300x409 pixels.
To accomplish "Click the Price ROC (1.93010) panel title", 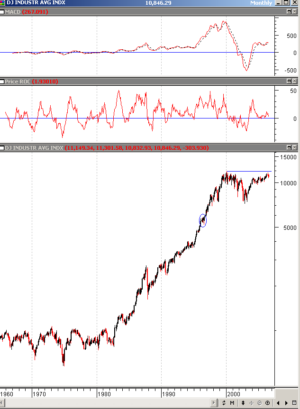I will (x=31, y=82).
